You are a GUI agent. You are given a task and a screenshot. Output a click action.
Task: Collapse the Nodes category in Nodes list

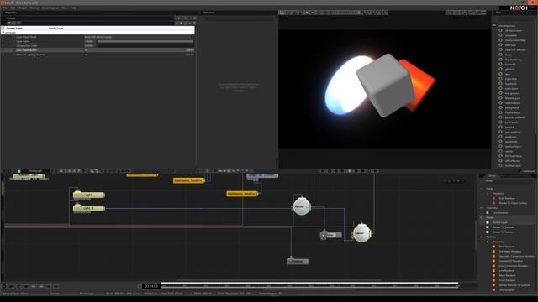point(481,217)
